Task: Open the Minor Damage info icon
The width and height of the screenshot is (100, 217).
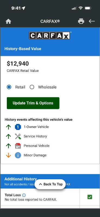Action: [18, 155]
